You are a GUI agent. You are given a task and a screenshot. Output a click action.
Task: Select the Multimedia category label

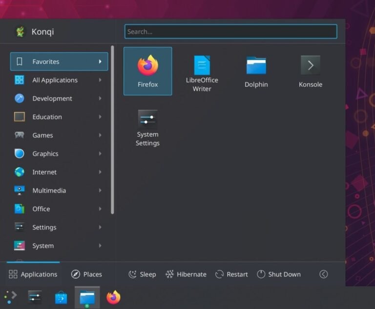pos(49,190)
